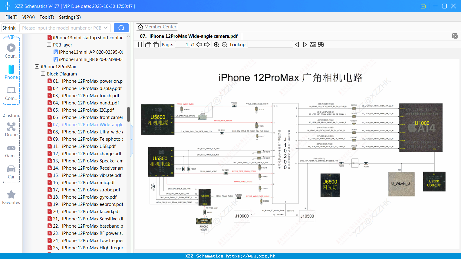Click the restore-panel icon at top right of viewer

[x=455, y=36]
